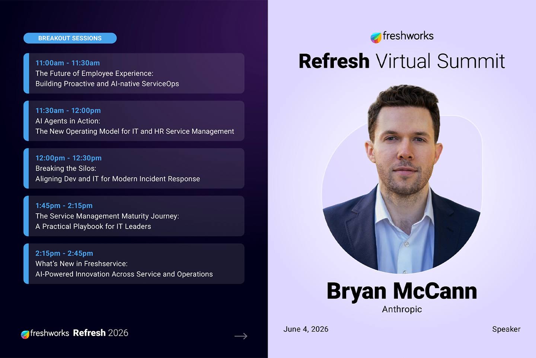
Task: Click the speaker name Bryan McCann
Action: [402, 291]
